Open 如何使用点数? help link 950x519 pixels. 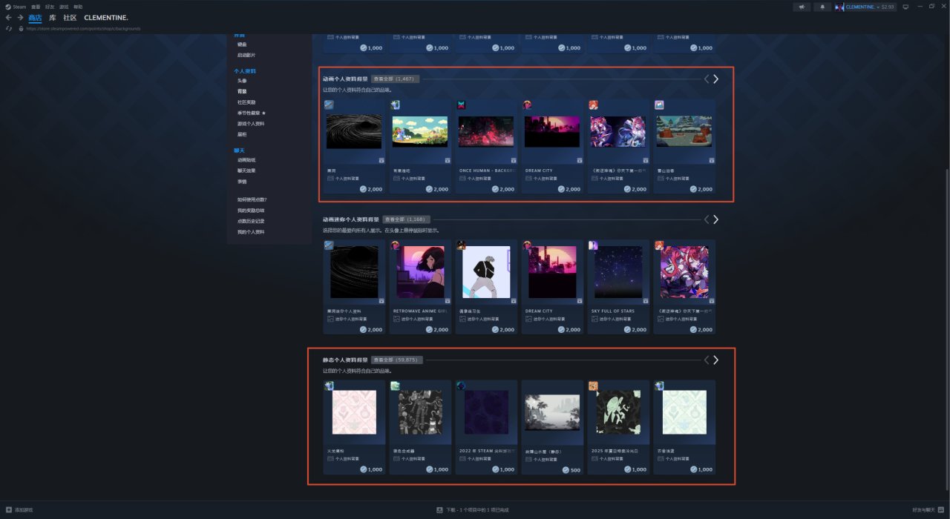tap(252, 199)
